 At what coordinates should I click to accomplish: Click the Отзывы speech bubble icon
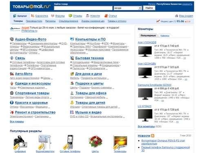click(x=70, y=16)
